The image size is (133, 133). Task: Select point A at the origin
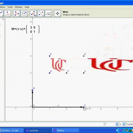pos(32,107)
